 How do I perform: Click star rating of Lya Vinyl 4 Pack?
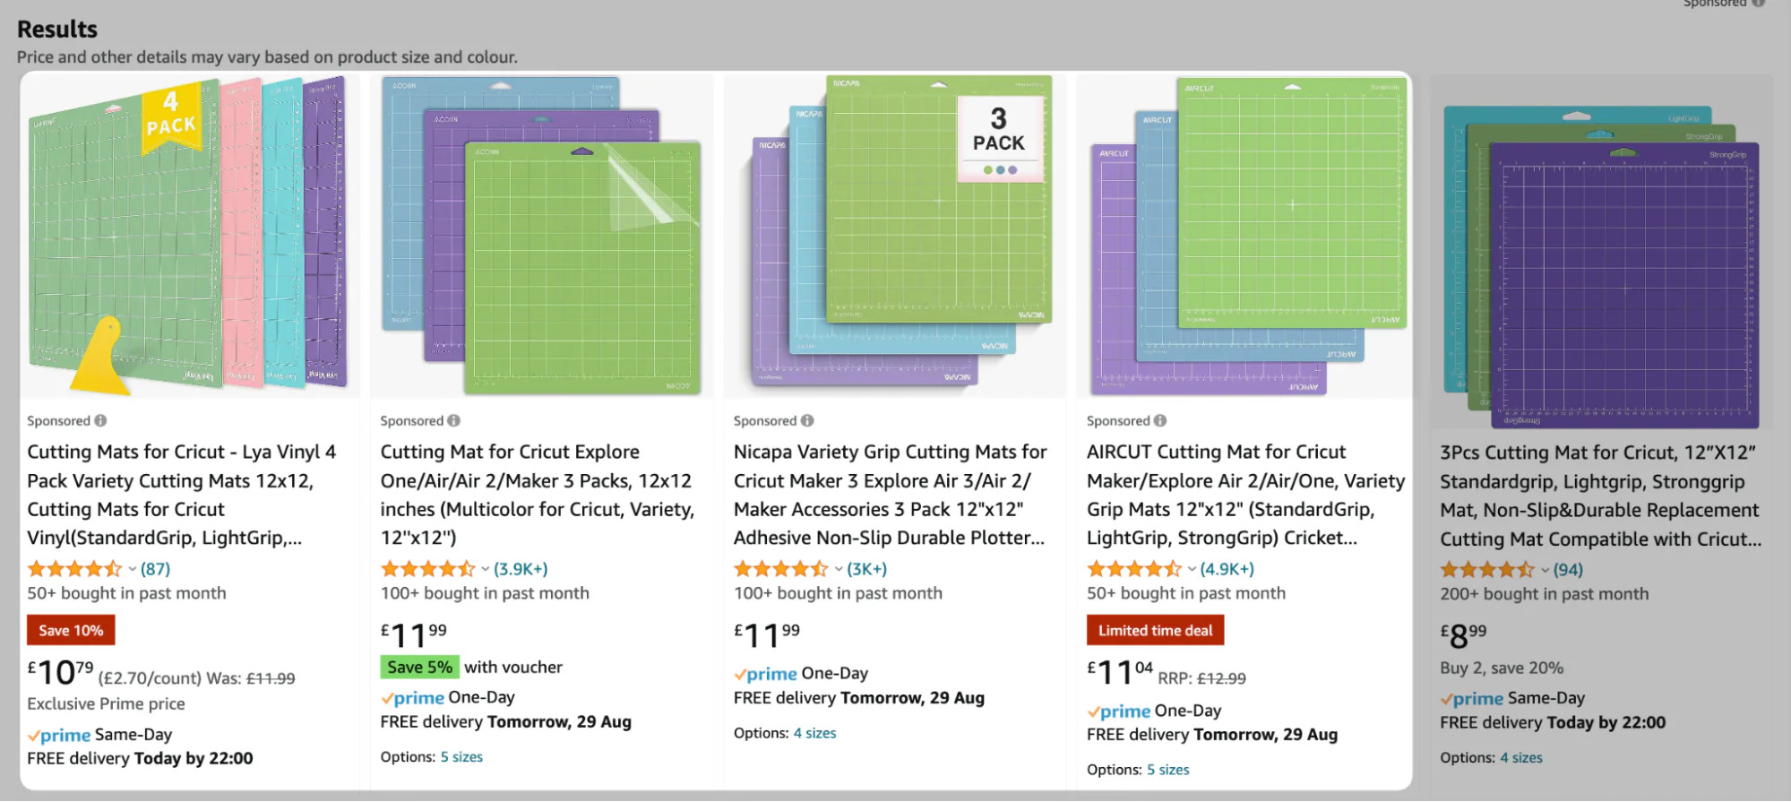74,569
